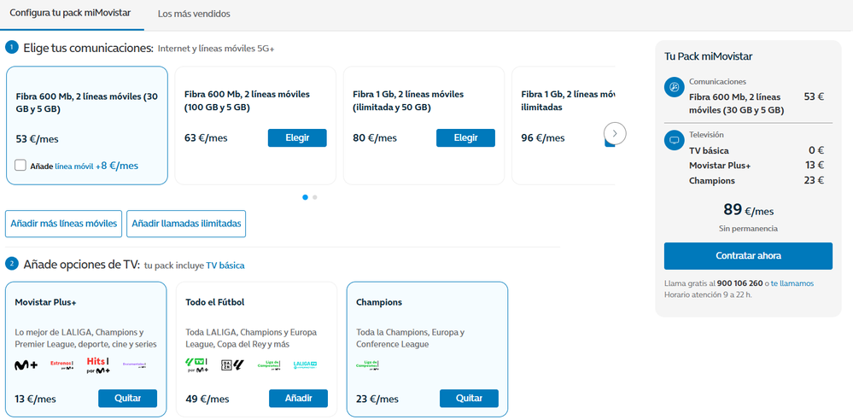Click the Televisión icon in pack summary
Screen dimensions: 853x420
point(675,140)
